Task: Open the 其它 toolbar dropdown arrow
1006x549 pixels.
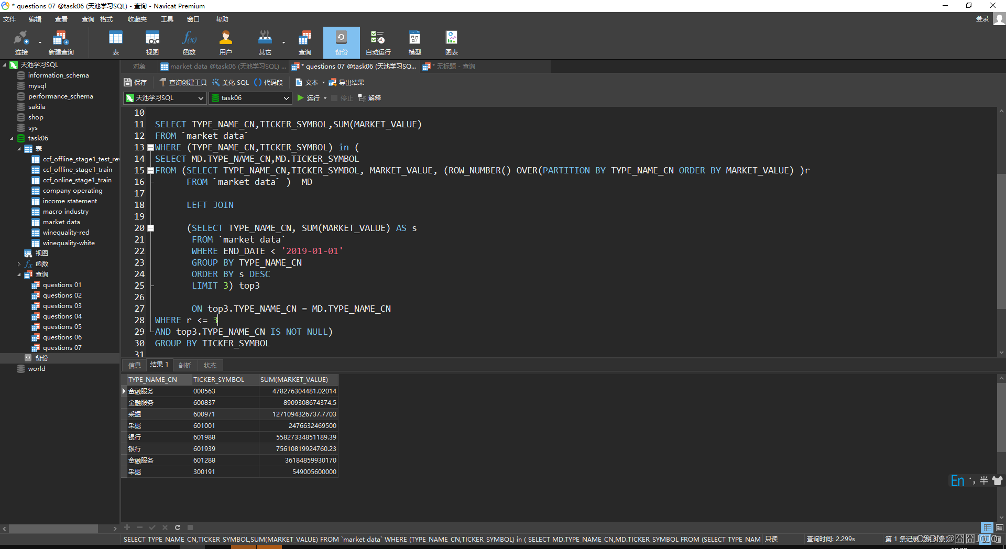Action: tap(283, 42)
